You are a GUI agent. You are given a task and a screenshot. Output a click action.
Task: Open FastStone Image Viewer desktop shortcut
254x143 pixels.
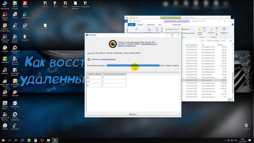(x=5, y=27)
